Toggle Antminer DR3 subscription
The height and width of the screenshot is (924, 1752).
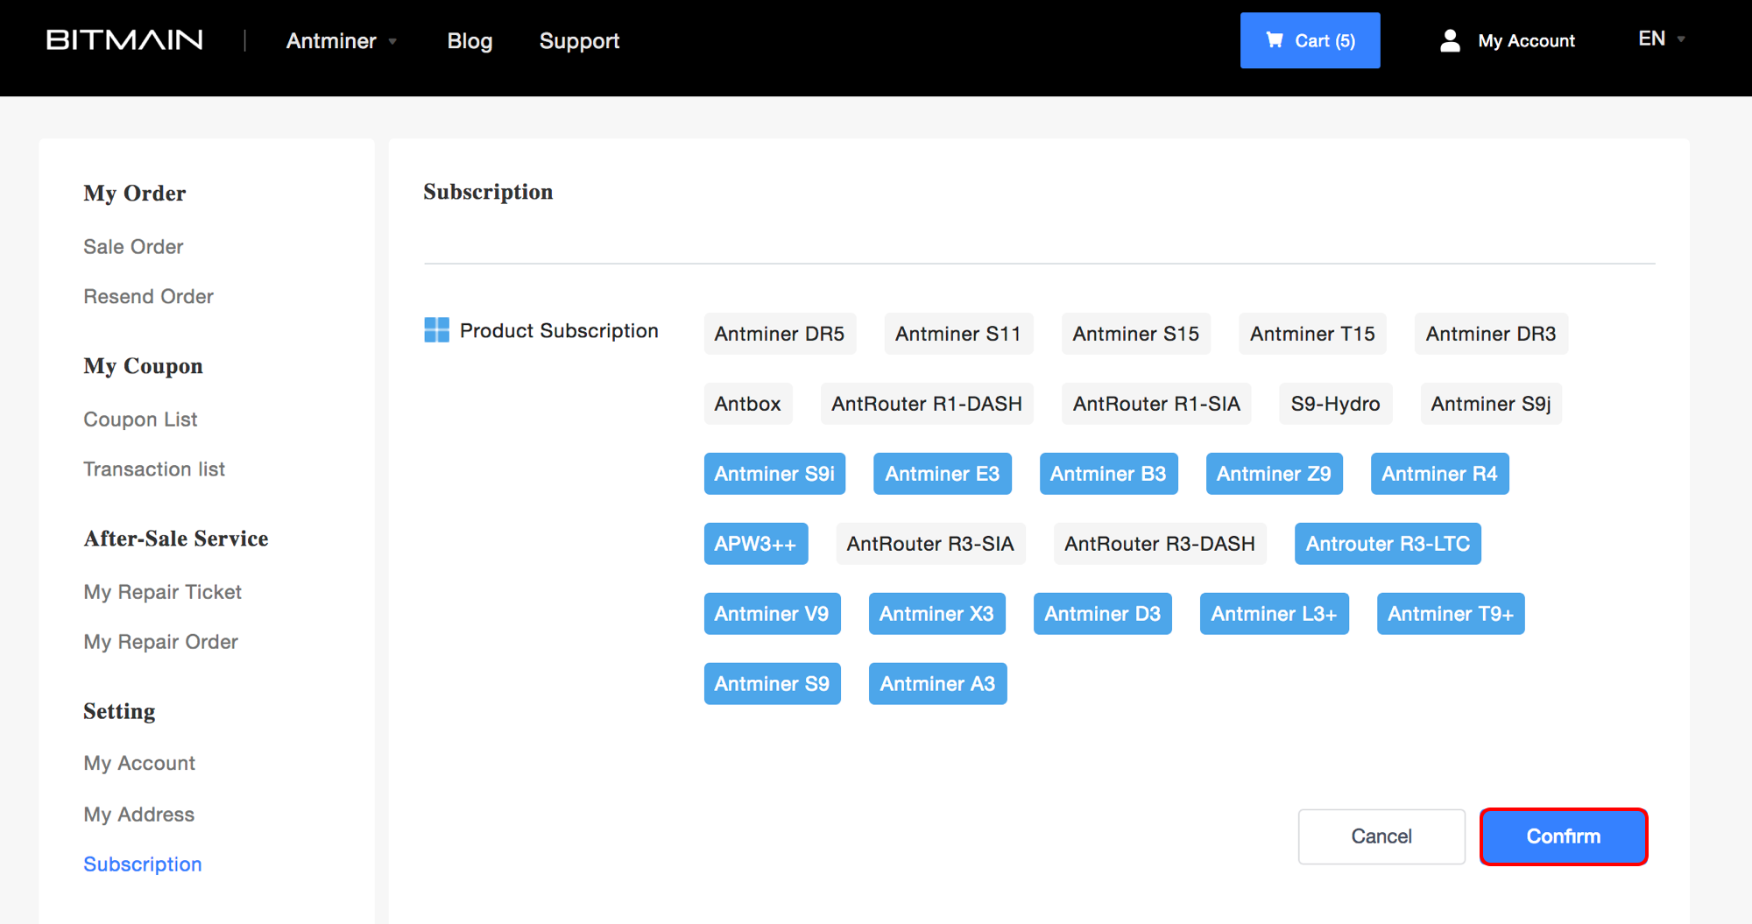(x=1491, y=334)
